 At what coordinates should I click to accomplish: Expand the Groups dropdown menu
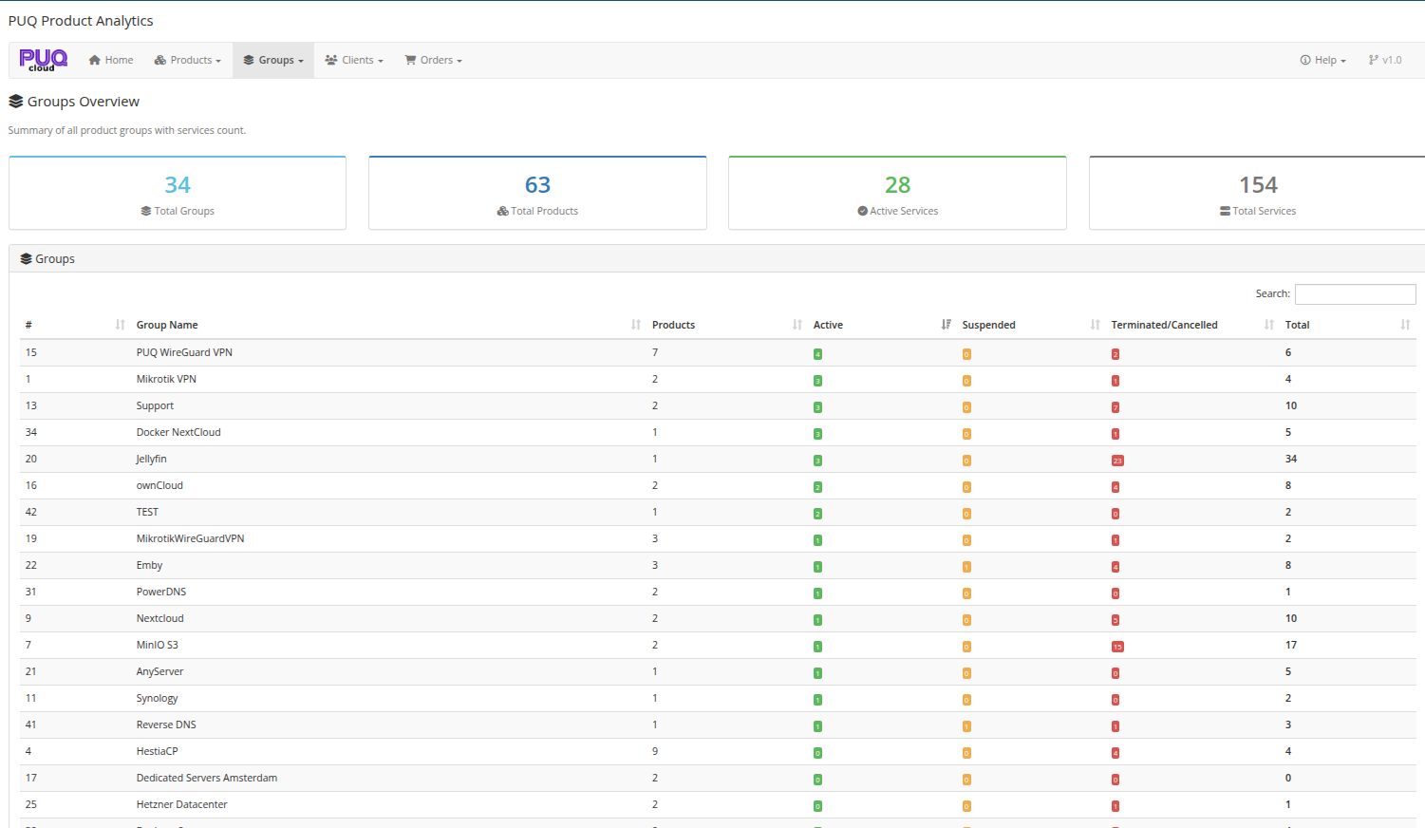click(x=273, y=60)
